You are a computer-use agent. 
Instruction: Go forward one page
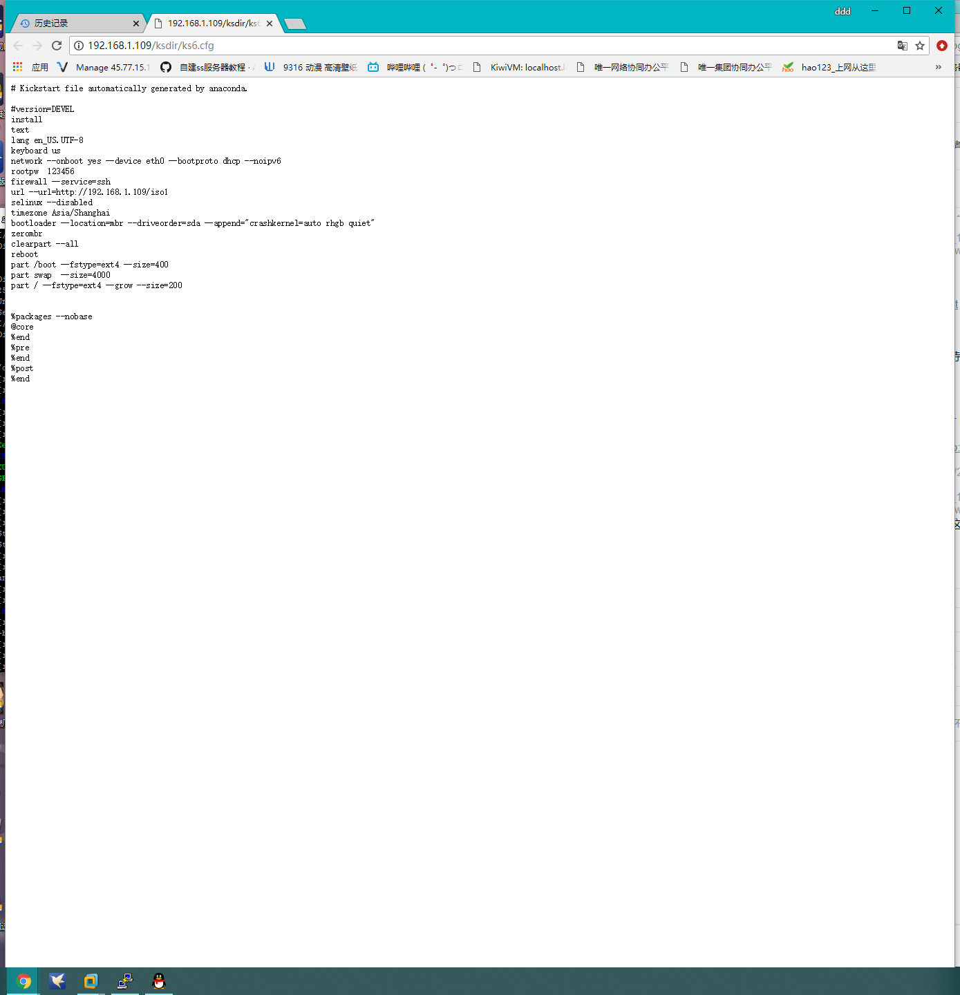pyautogui.click(x=37, y=46)
